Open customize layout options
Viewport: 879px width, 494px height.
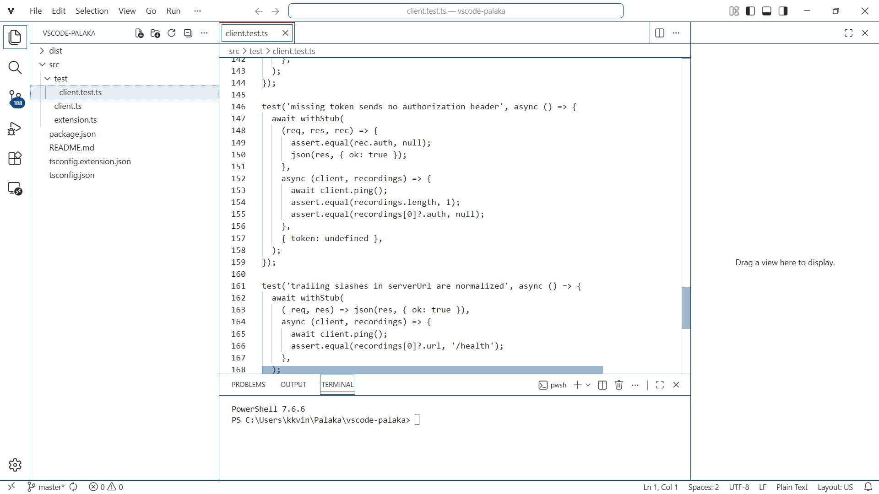[734, 11]
